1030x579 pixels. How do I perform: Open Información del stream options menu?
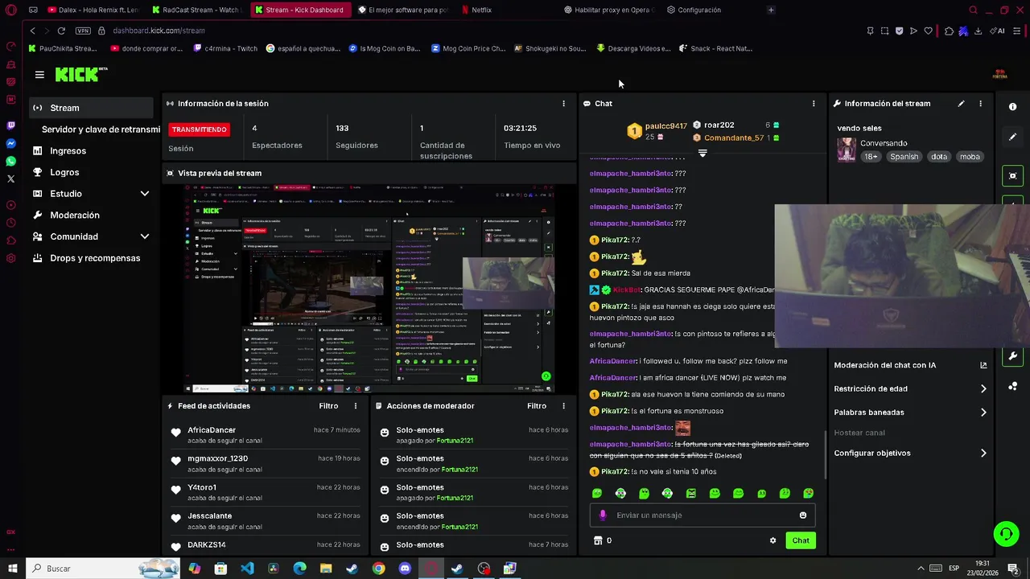click(x=980, y=104)
